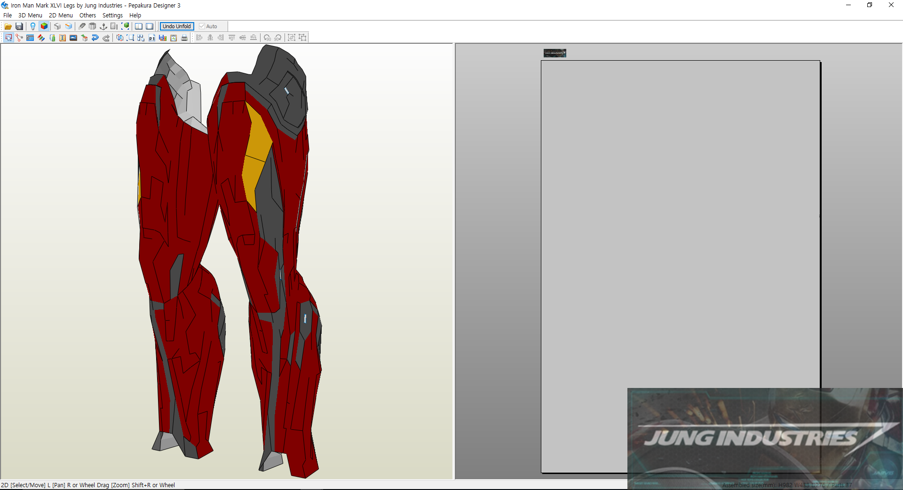
Task: Select the insert image tool
Action: tap(73, 38)
